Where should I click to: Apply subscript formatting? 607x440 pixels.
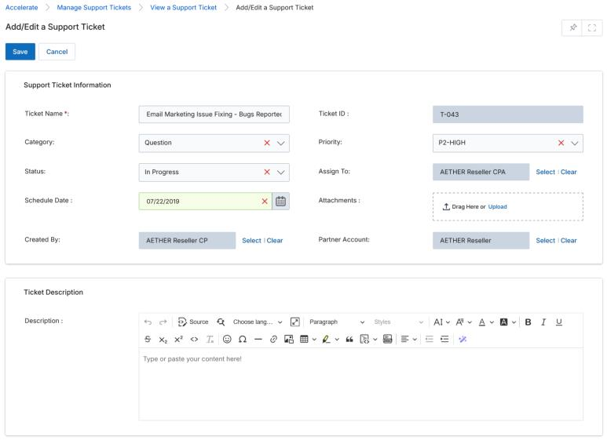coord(163,340)
